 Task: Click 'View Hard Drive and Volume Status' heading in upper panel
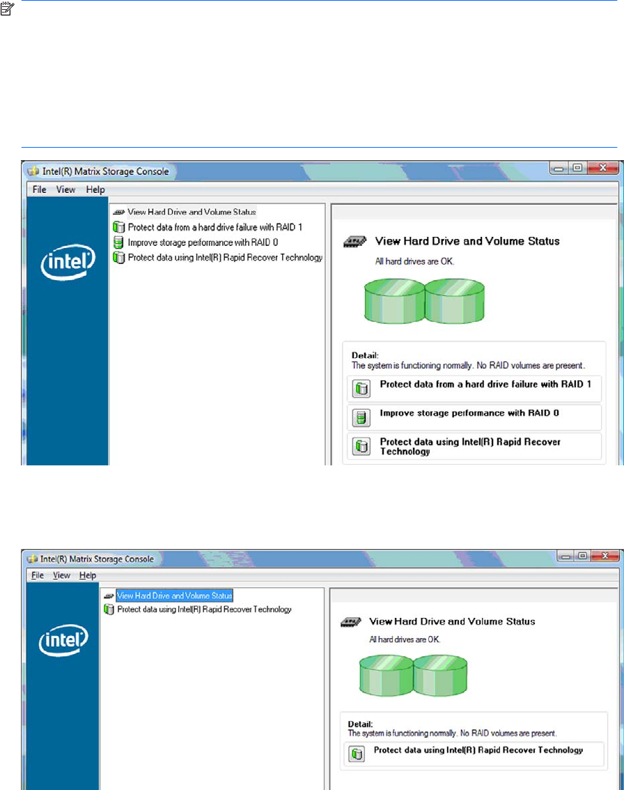click(x=467, y=241)
